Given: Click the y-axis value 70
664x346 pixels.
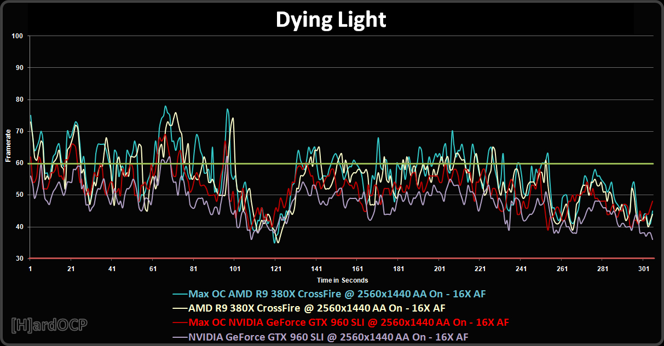Looking at the screenshot, I should coord(19,131).
